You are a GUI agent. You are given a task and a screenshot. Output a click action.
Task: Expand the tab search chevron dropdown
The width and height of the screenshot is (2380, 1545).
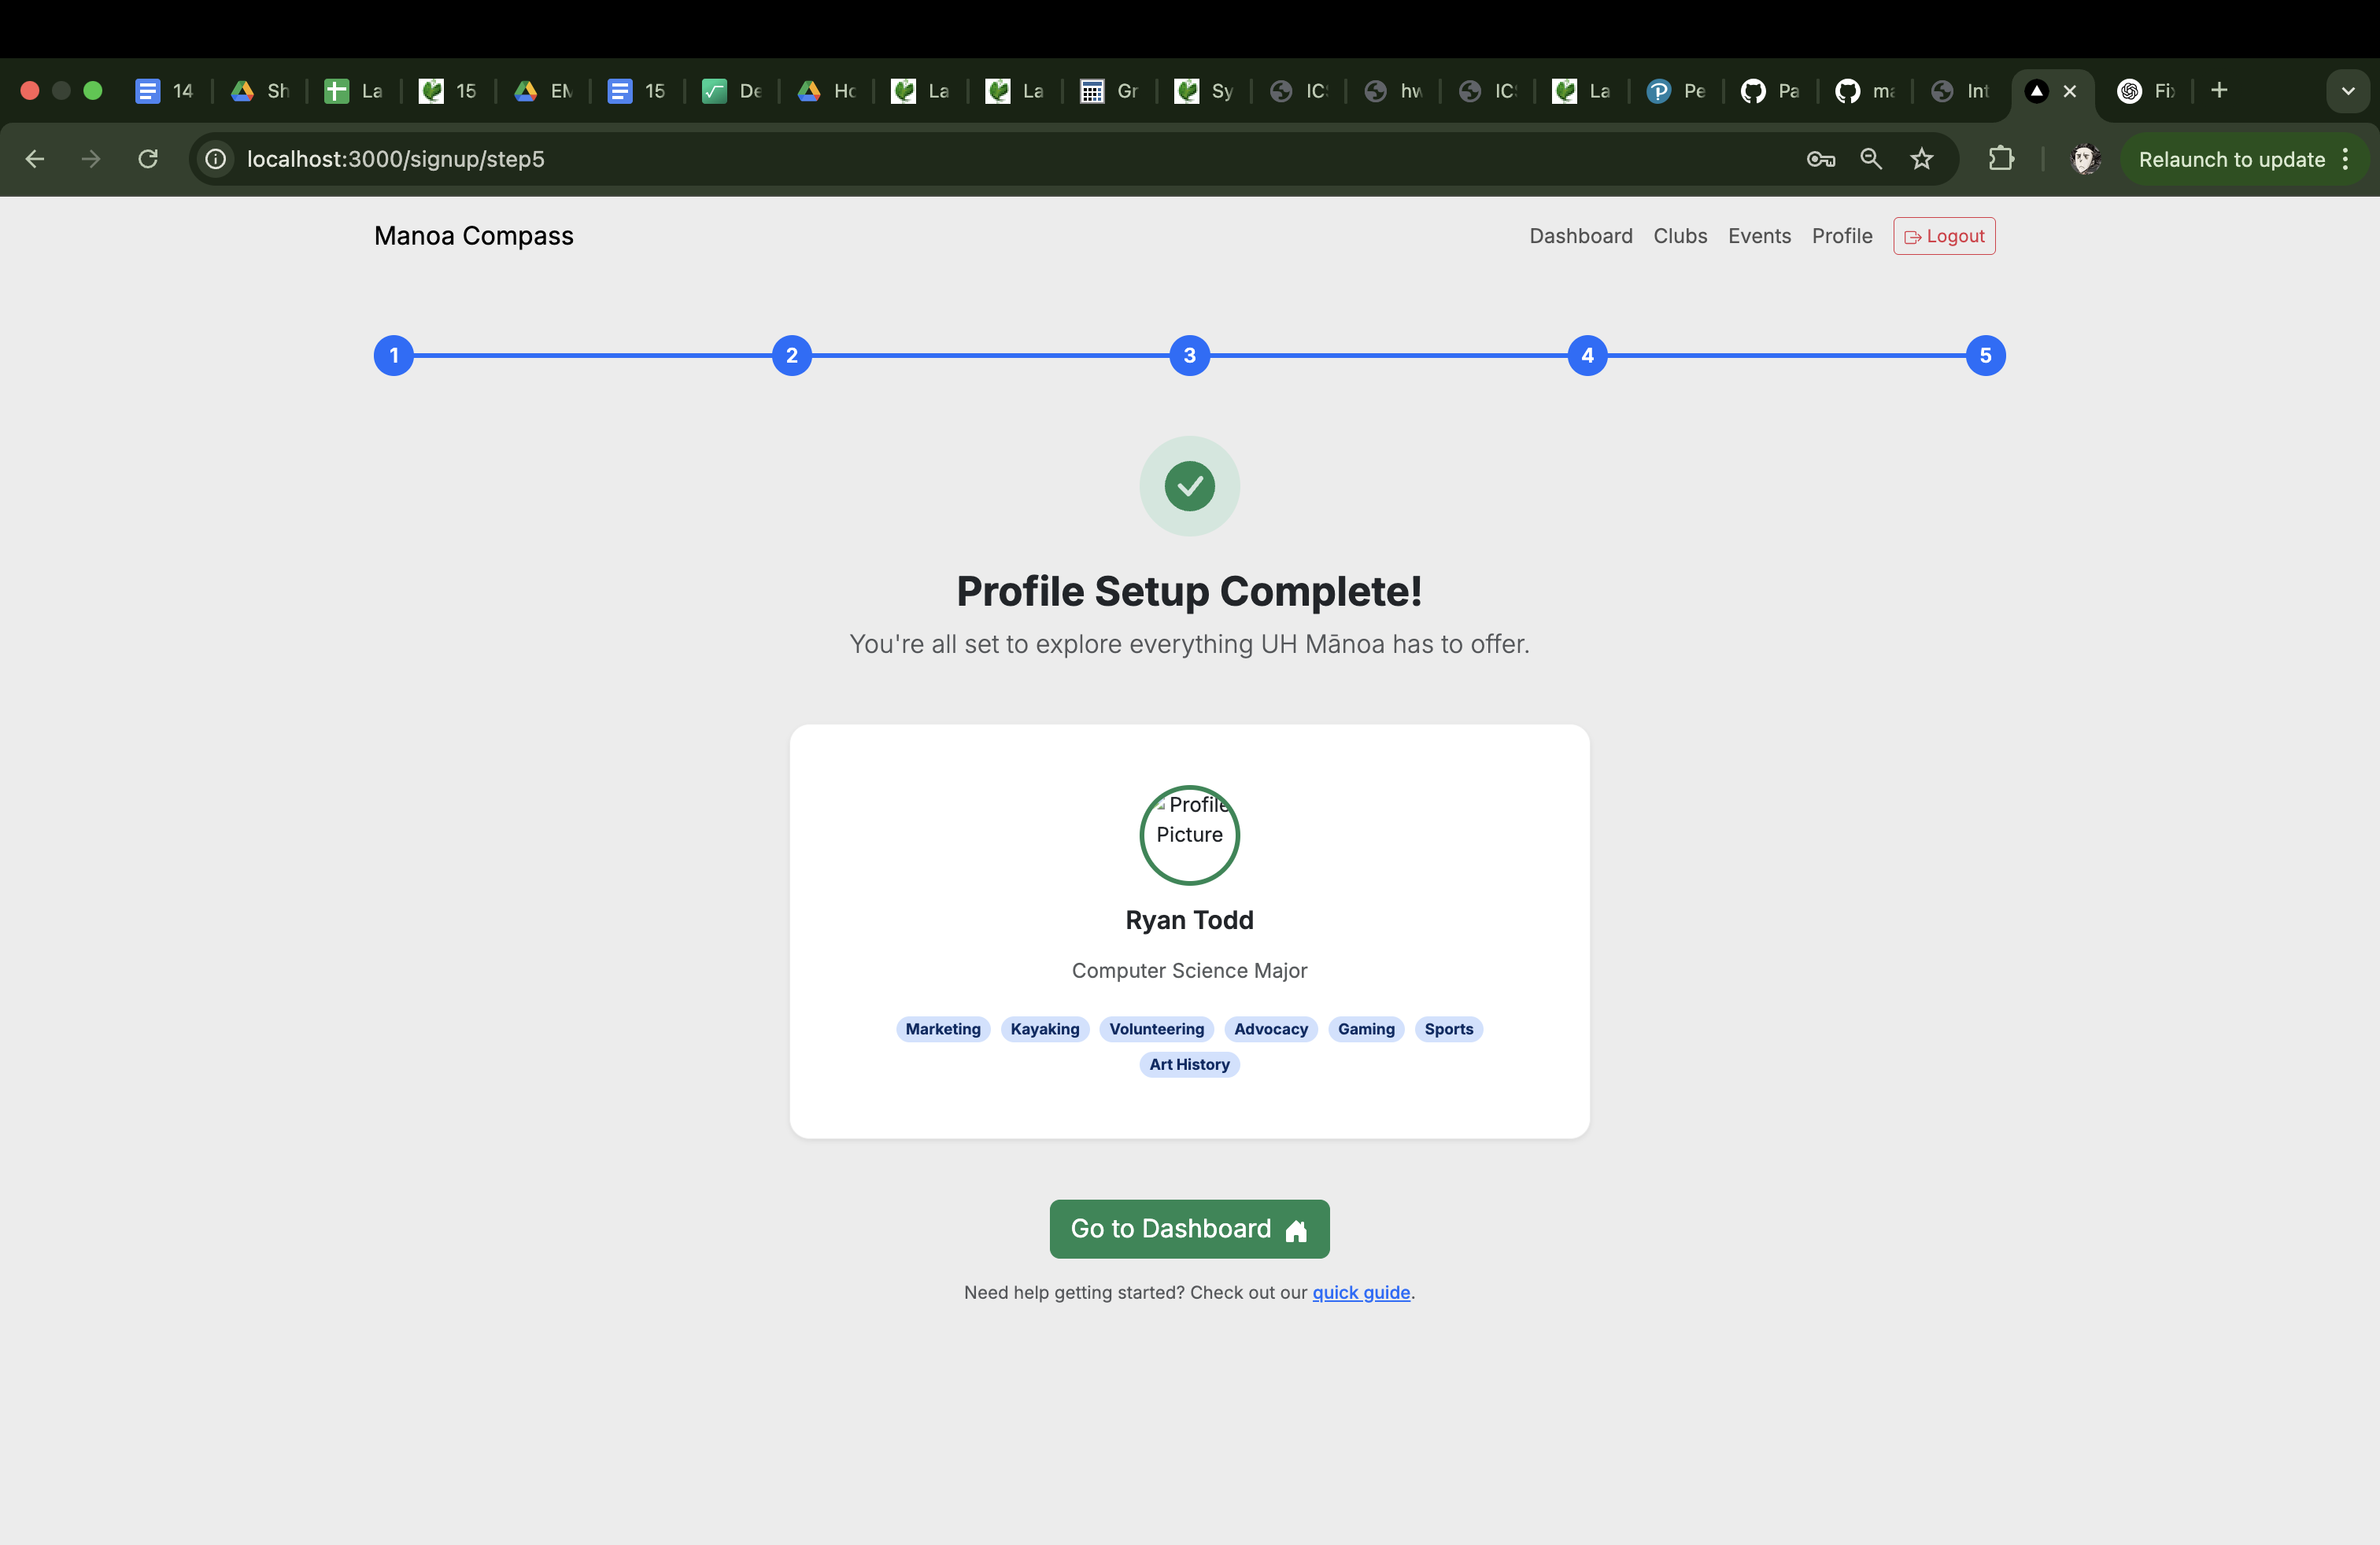click(2348, 91)
